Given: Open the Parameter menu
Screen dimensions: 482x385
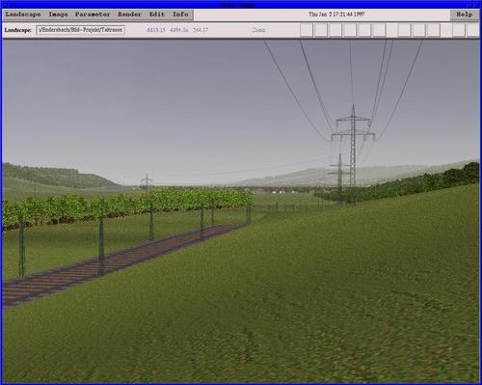Looking at the screenshot, I should [93, 14].
